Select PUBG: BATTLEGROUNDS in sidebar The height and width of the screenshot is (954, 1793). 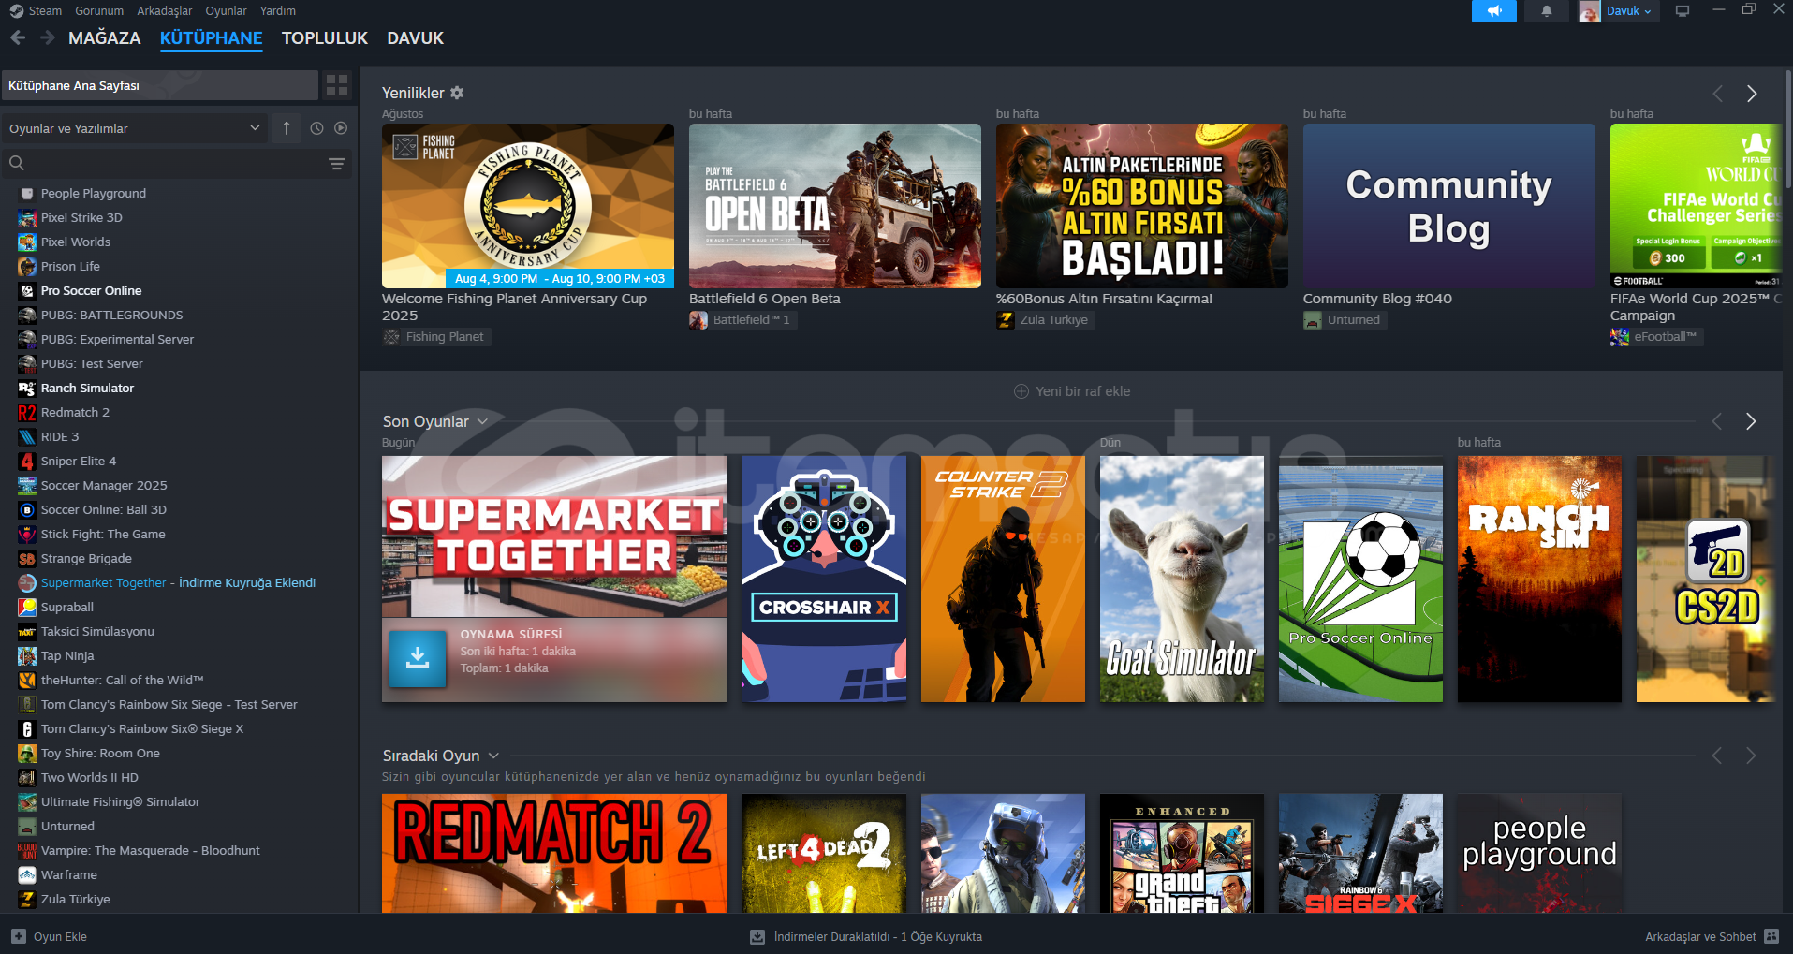(x=111, y=315)
